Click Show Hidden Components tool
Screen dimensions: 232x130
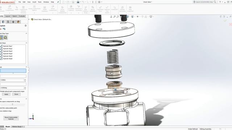tap(62, 10)
